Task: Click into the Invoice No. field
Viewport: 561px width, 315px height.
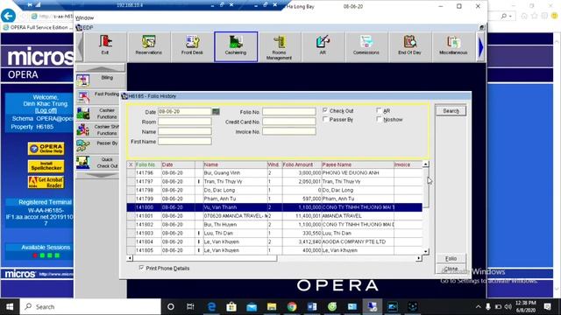Action: click(289, 131)
